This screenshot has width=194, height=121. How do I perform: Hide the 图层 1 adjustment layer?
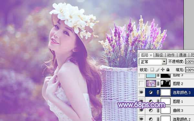pyautogui.click(x=141, y=101)
